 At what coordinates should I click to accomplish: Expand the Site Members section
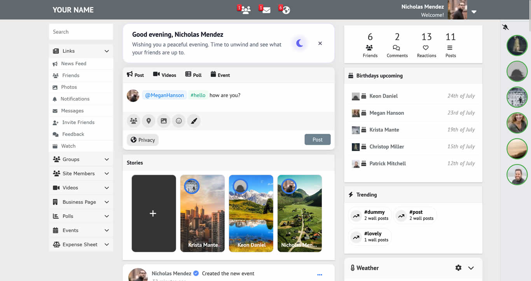coord(81,173)
